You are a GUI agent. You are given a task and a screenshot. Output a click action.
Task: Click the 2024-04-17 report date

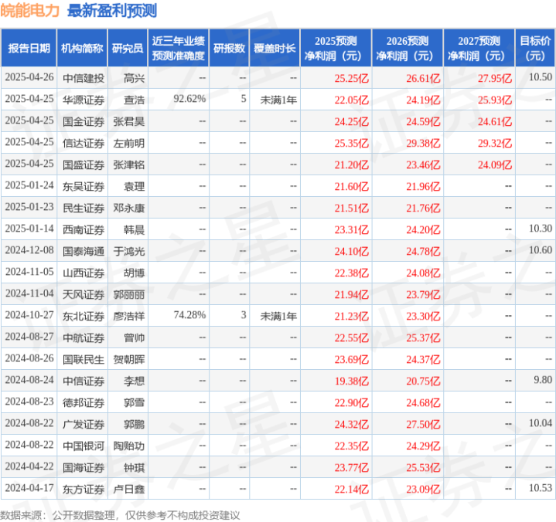click(29, 488)
